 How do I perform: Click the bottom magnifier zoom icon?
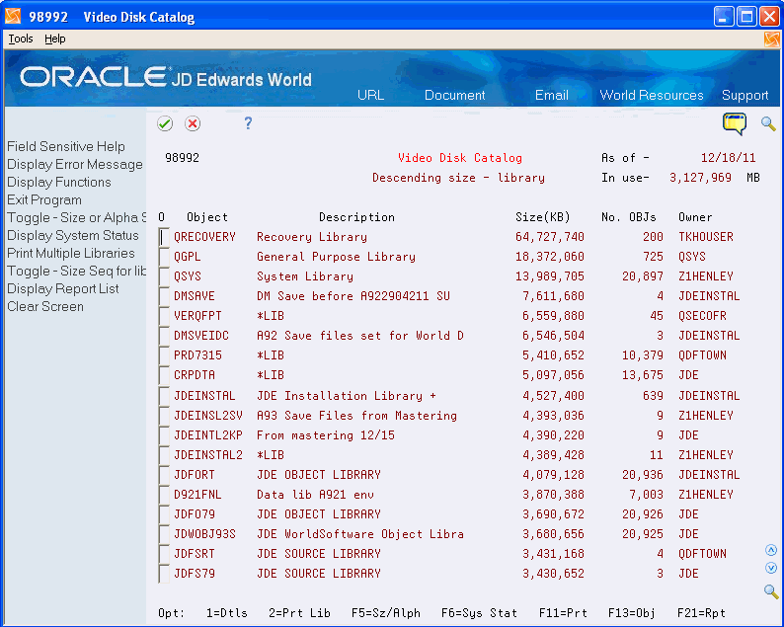click(x=771, y=591)
